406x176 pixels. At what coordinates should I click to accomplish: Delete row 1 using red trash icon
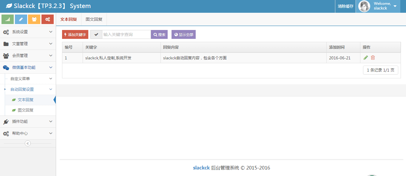373,58
